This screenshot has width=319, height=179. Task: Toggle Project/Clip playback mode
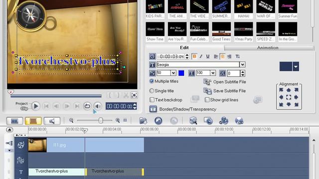24,109
